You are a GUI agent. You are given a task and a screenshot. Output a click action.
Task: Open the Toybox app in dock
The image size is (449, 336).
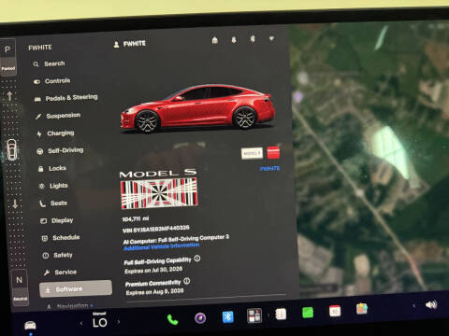[x=362, y=309]
